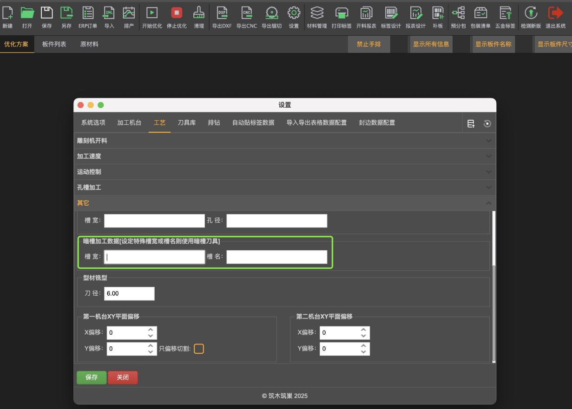Click the 打印标签 (print label) icon
Screen dimensions: 572x409
pyautogui.click(x=342, y=13)
